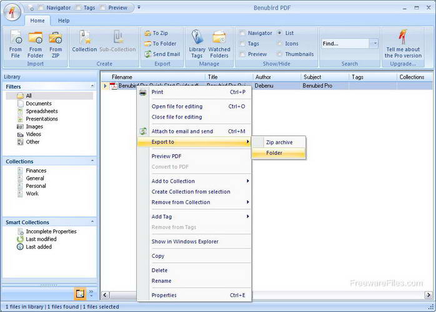Screen dimensions: 436x312
Task: Choose Rename from context menu
Action: pyautogui.click(x=195, y=281)
